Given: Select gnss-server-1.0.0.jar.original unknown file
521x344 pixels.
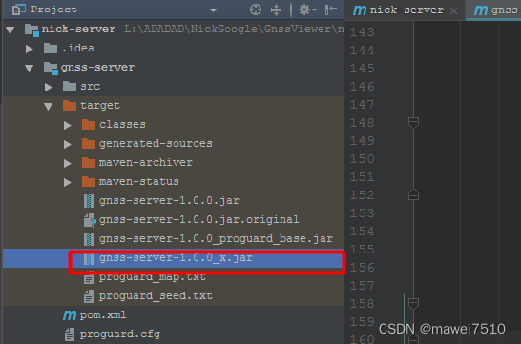Looking at the screenshot, I should [x=192, y=219].
